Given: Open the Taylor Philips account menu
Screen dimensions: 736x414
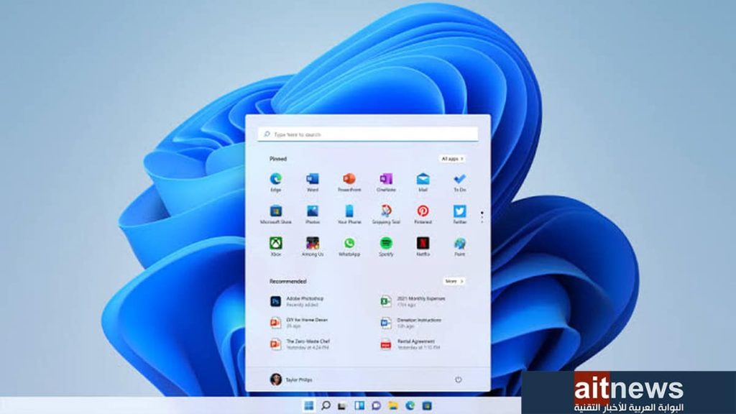Looking at the screenshot, I should click(x=291, y=379).
